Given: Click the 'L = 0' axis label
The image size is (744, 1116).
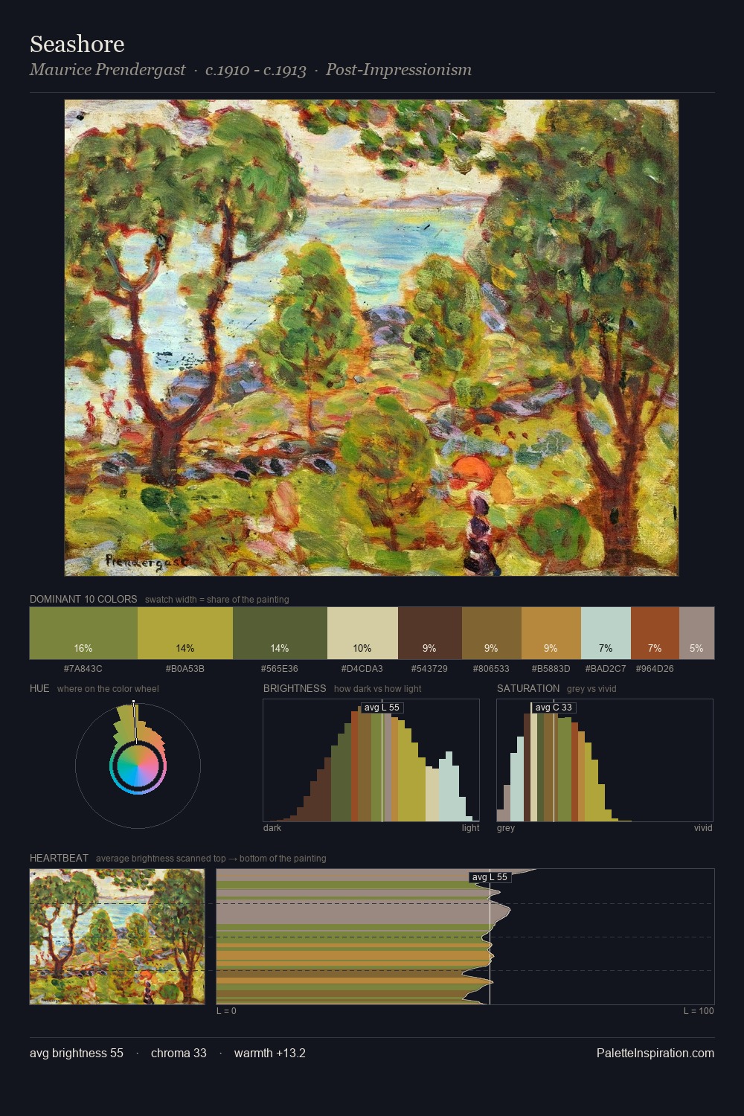Looking at the screenshot, I should (226, 1011).
